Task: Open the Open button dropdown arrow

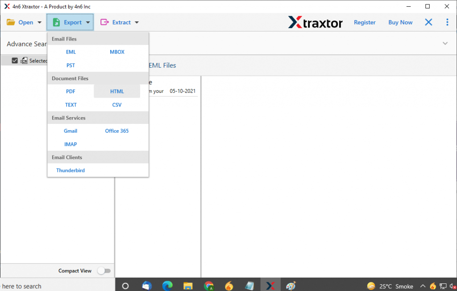Action: (39, 22)
